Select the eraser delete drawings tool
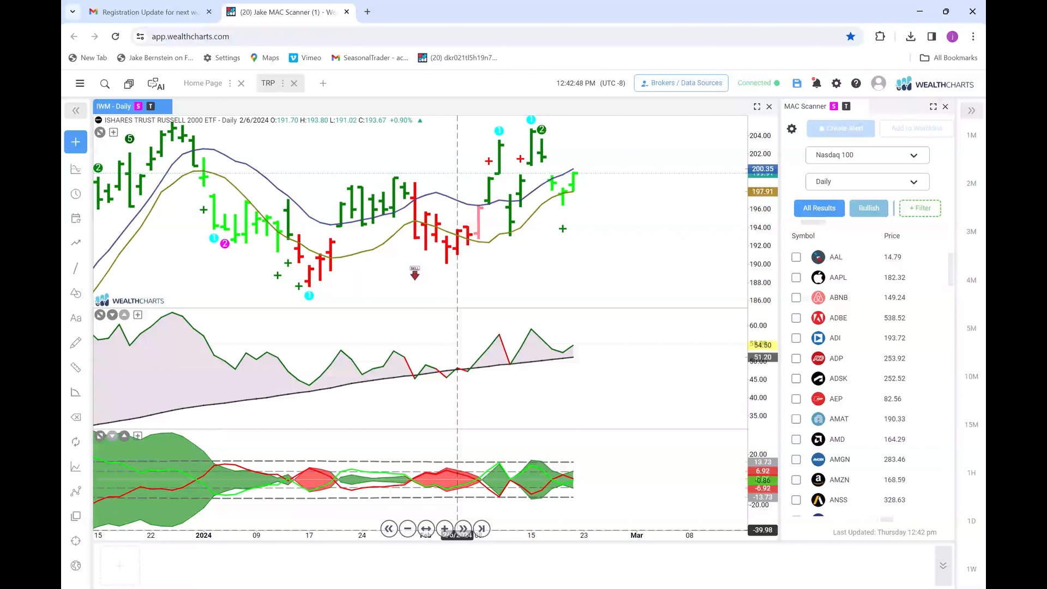Screen dimensions: 1047x589 pyautogui.click(x=76, y=417)
